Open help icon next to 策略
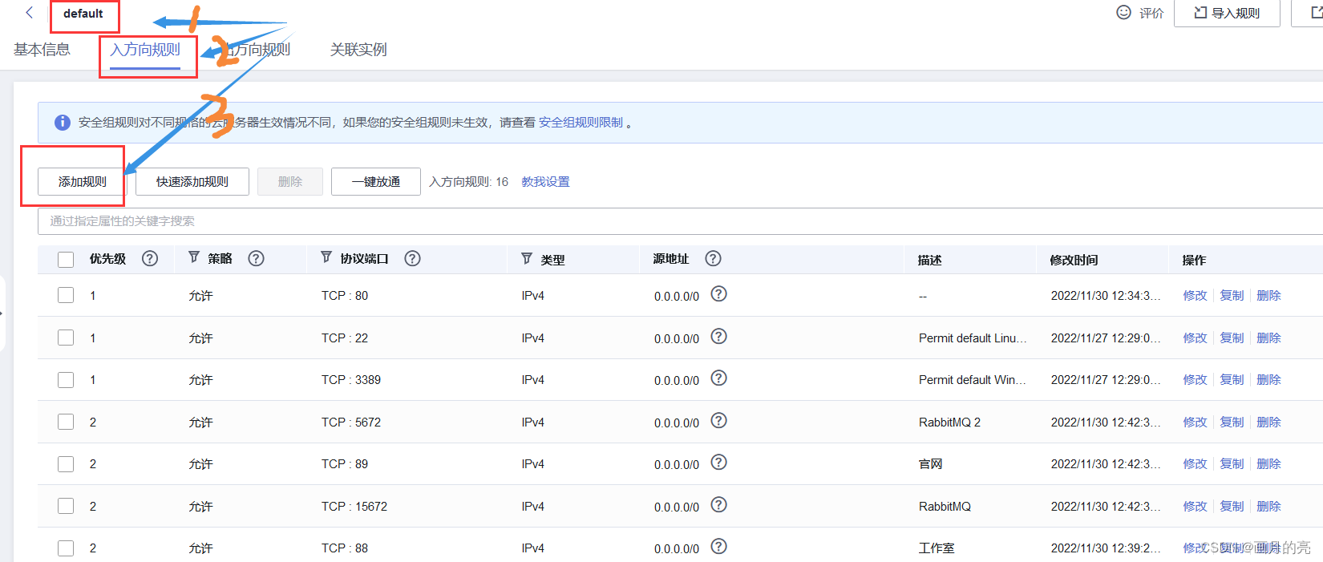Screen dimensions: 1323x562 point(257,258)
